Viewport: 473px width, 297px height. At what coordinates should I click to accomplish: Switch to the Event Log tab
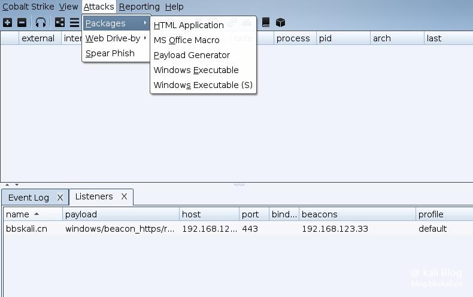tap(29, 198)
